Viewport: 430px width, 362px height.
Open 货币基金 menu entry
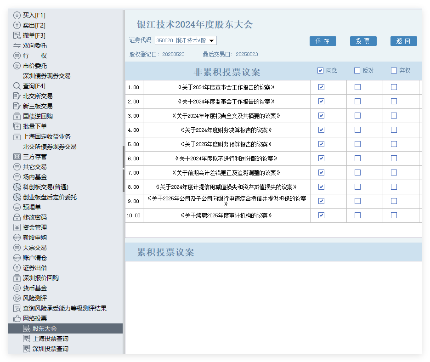35,288
